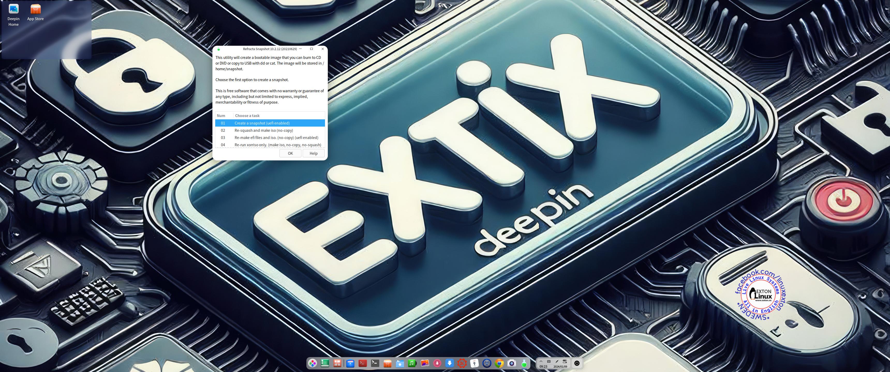The image size is (890, 372).
Task: Click the date 2024/01/09 in tray
Action: point(560,367)
